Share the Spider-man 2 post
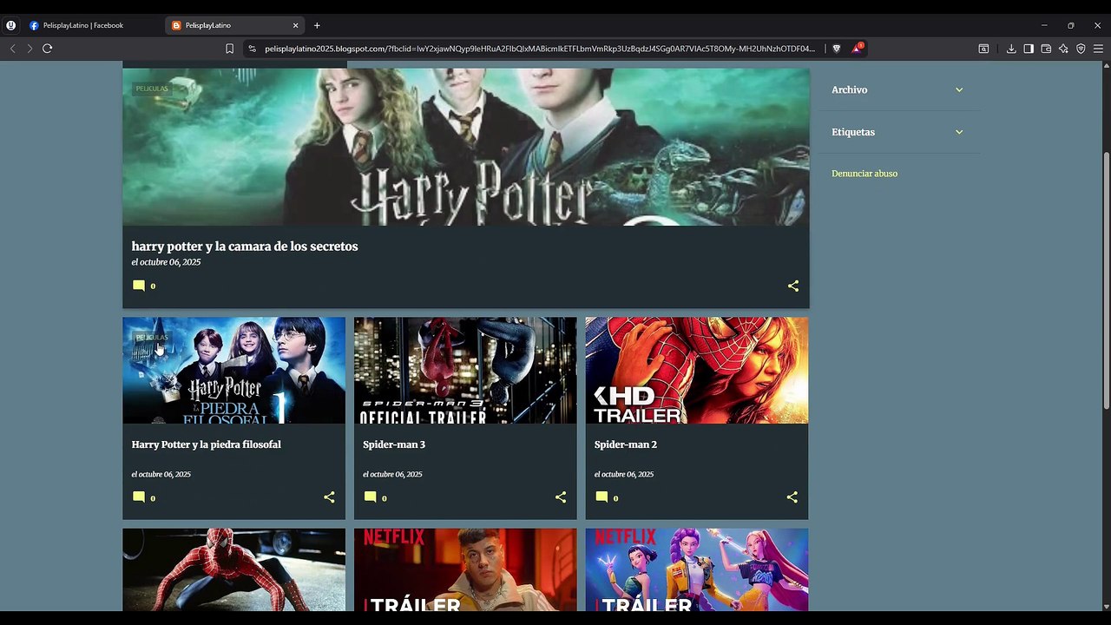Screen dimensions: 1111x625 point(792,497)
